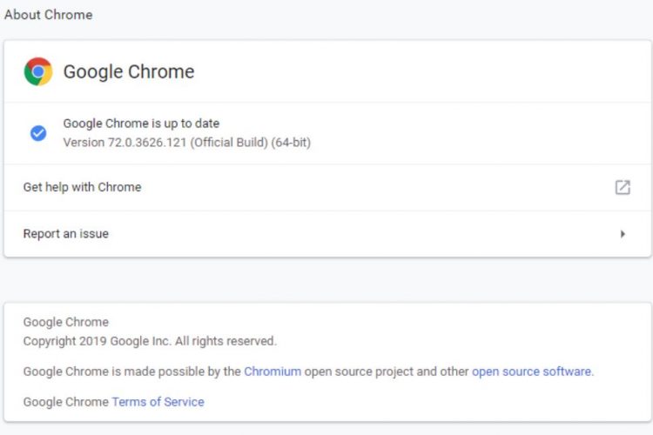The width and height of the screenshot is (653, 435).
Task: Click the Google Chrome logo icon
Action: [x=38, y=71]
